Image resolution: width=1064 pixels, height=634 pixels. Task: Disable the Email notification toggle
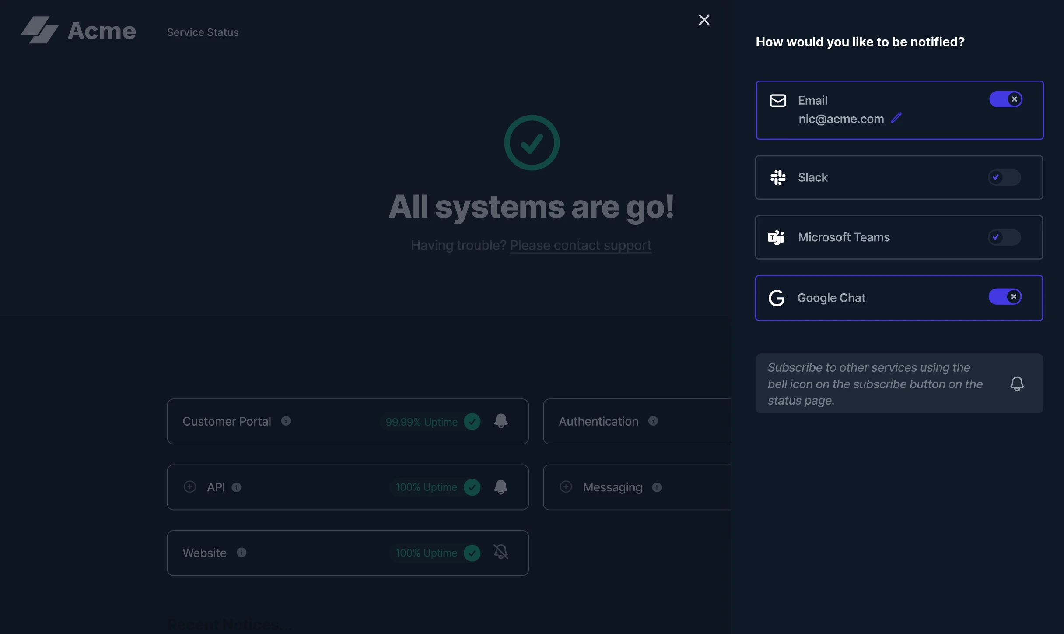1006,99
